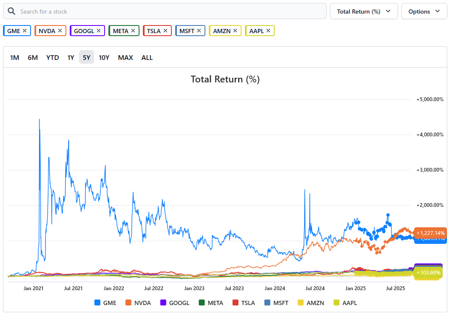
Task: Select the 1M time range
Action: (x=15, y=58)
